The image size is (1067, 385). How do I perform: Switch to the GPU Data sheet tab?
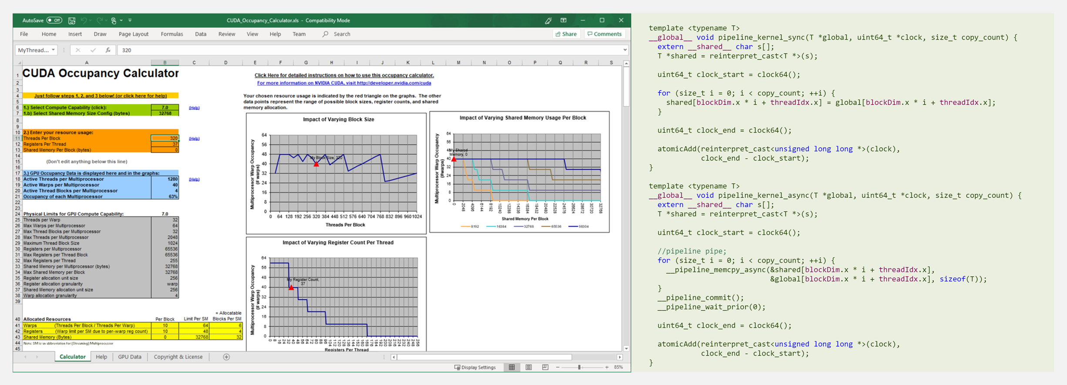tap(130, 357)
